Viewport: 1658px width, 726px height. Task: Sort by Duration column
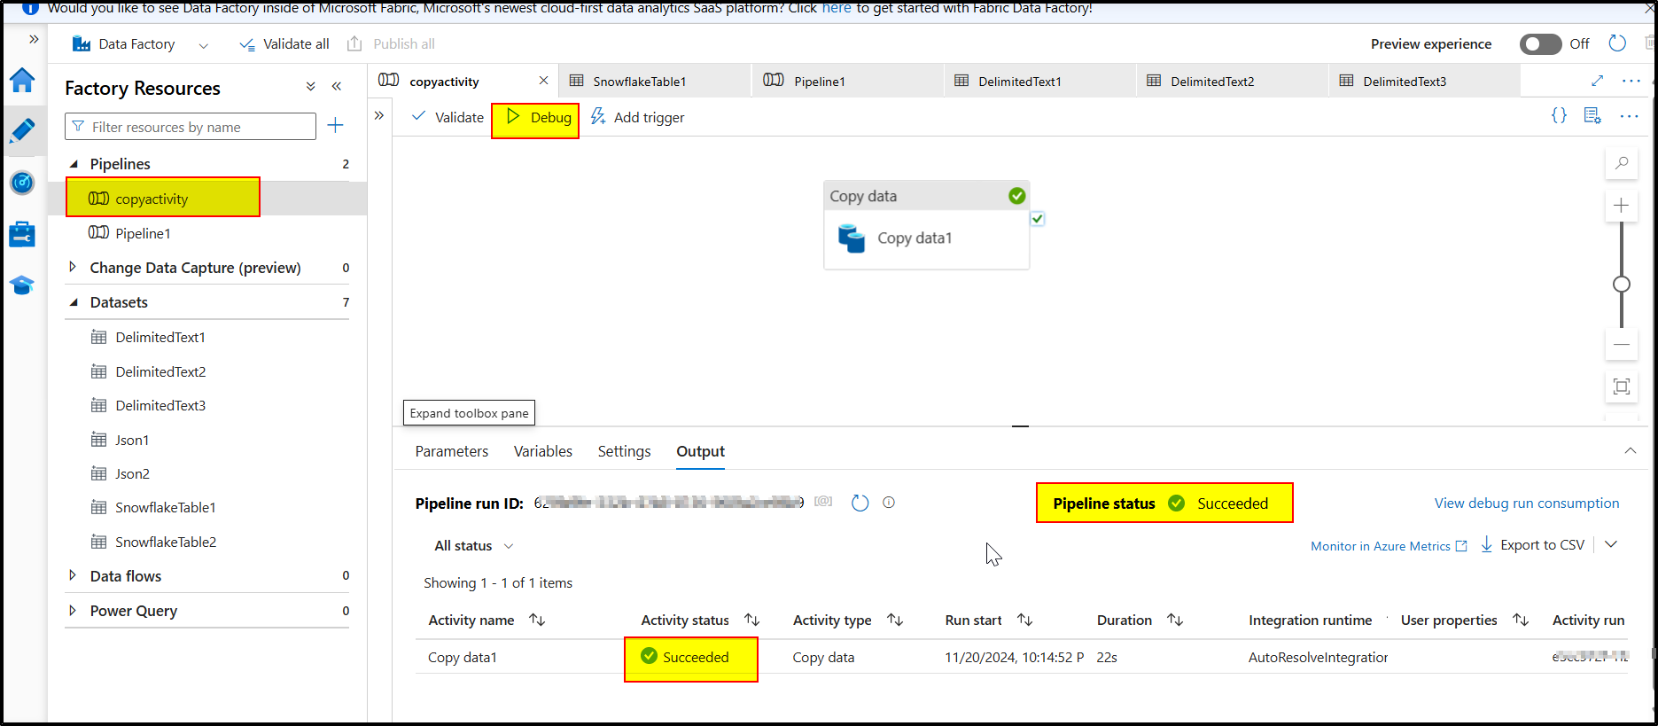click(1175, 620)
